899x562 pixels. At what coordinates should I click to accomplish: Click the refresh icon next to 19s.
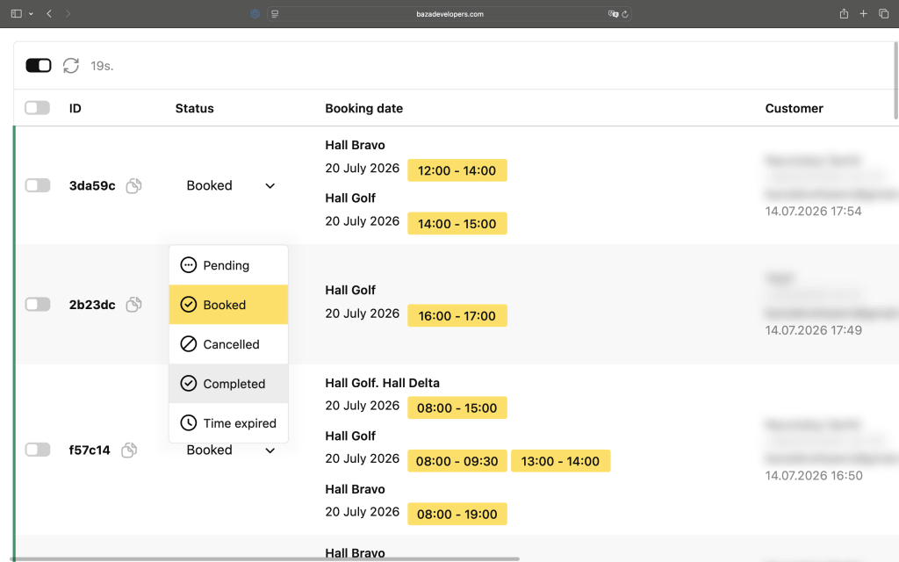pos(71,65)
